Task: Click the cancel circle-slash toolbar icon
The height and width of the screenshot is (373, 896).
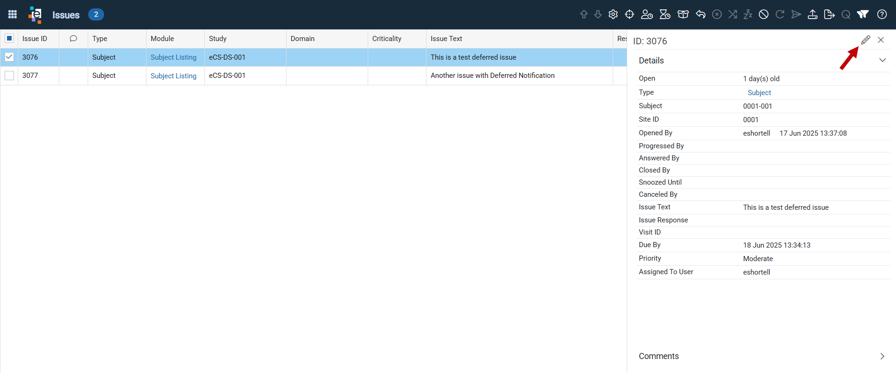Action: coord(763,14)
